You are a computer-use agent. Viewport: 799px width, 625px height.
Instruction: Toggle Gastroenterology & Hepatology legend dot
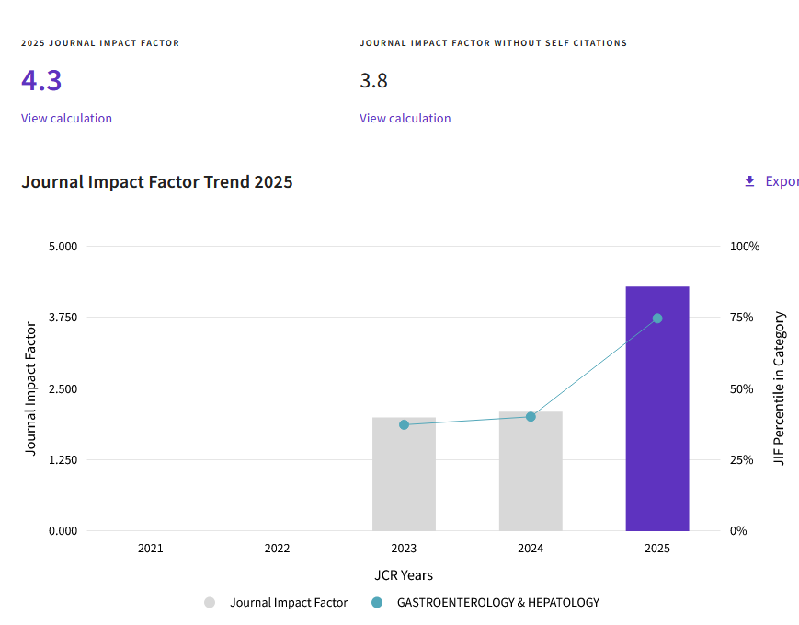tap(377, 603)
